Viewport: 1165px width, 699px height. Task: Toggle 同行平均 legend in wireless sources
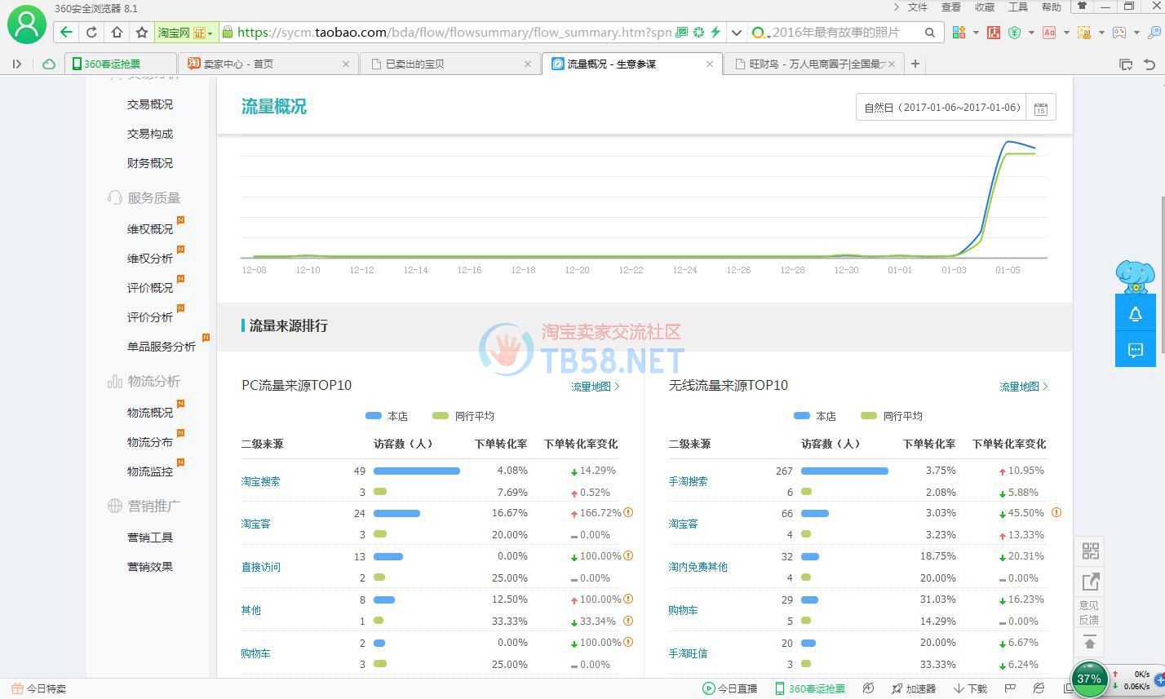pos(890,416)
